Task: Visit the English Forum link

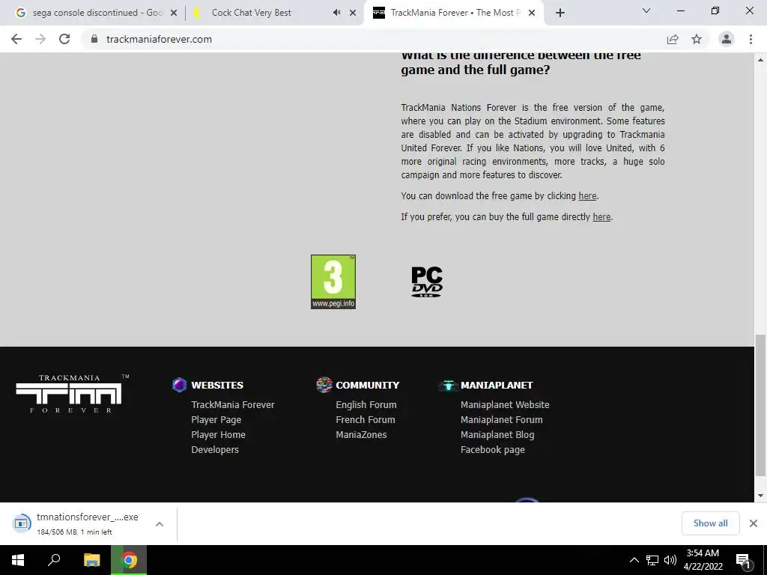Action: pyautogui.click(x=366, y=405)
